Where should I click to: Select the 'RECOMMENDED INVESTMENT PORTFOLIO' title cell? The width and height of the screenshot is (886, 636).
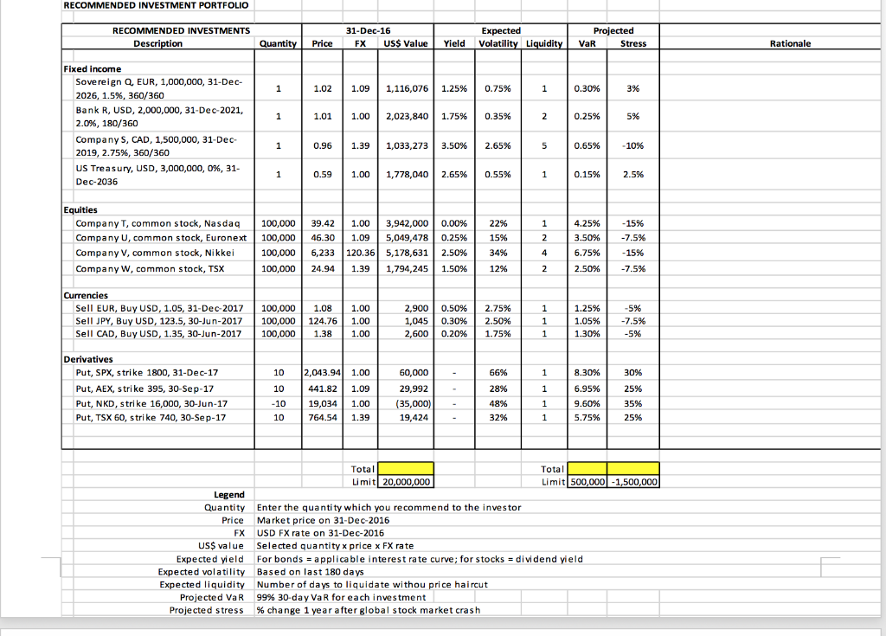coord(156,5)
